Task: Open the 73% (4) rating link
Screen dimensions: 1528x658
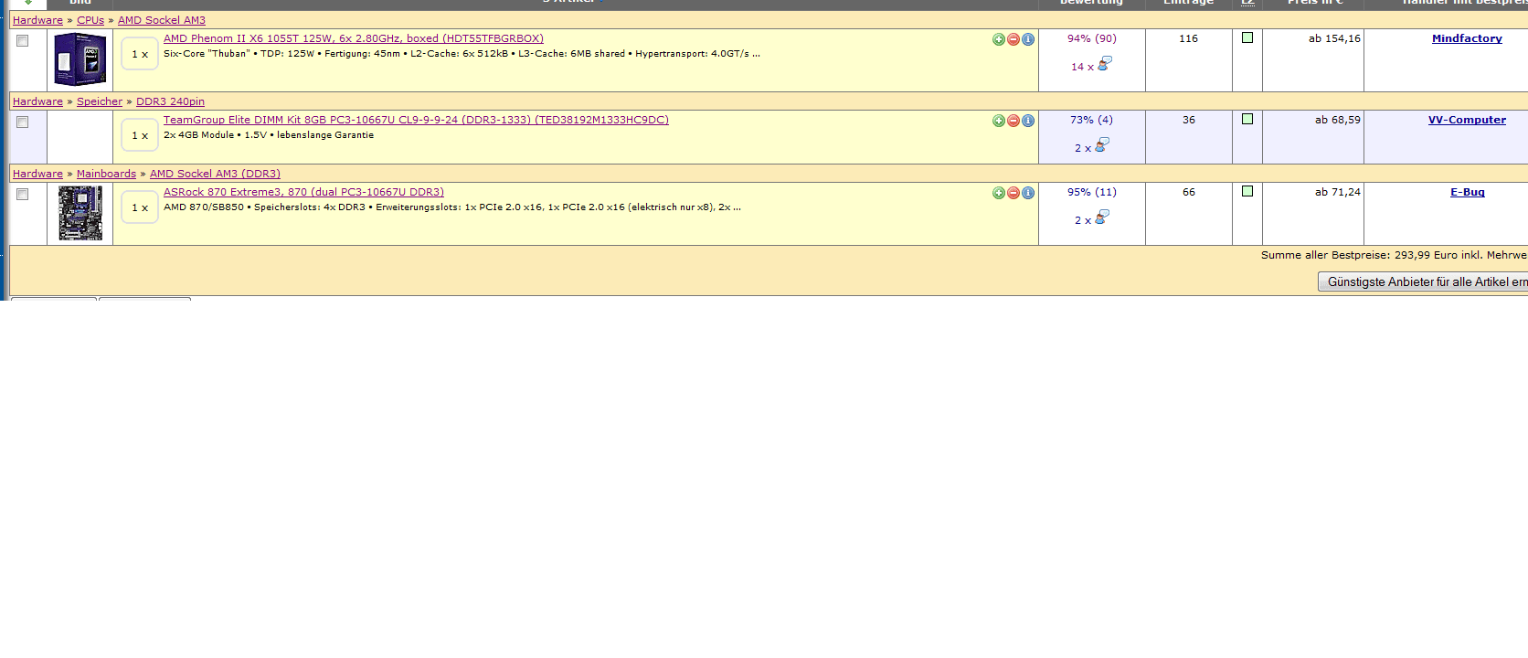Action: click(x=1092, y=120)
